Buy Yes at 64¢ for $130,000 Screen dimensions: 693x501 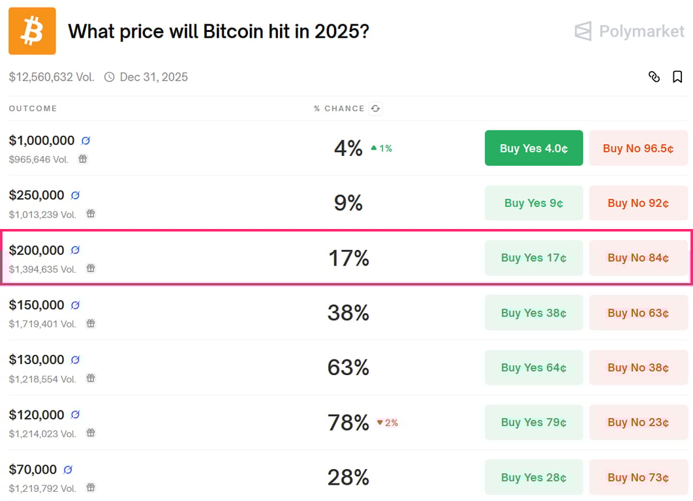533,367
